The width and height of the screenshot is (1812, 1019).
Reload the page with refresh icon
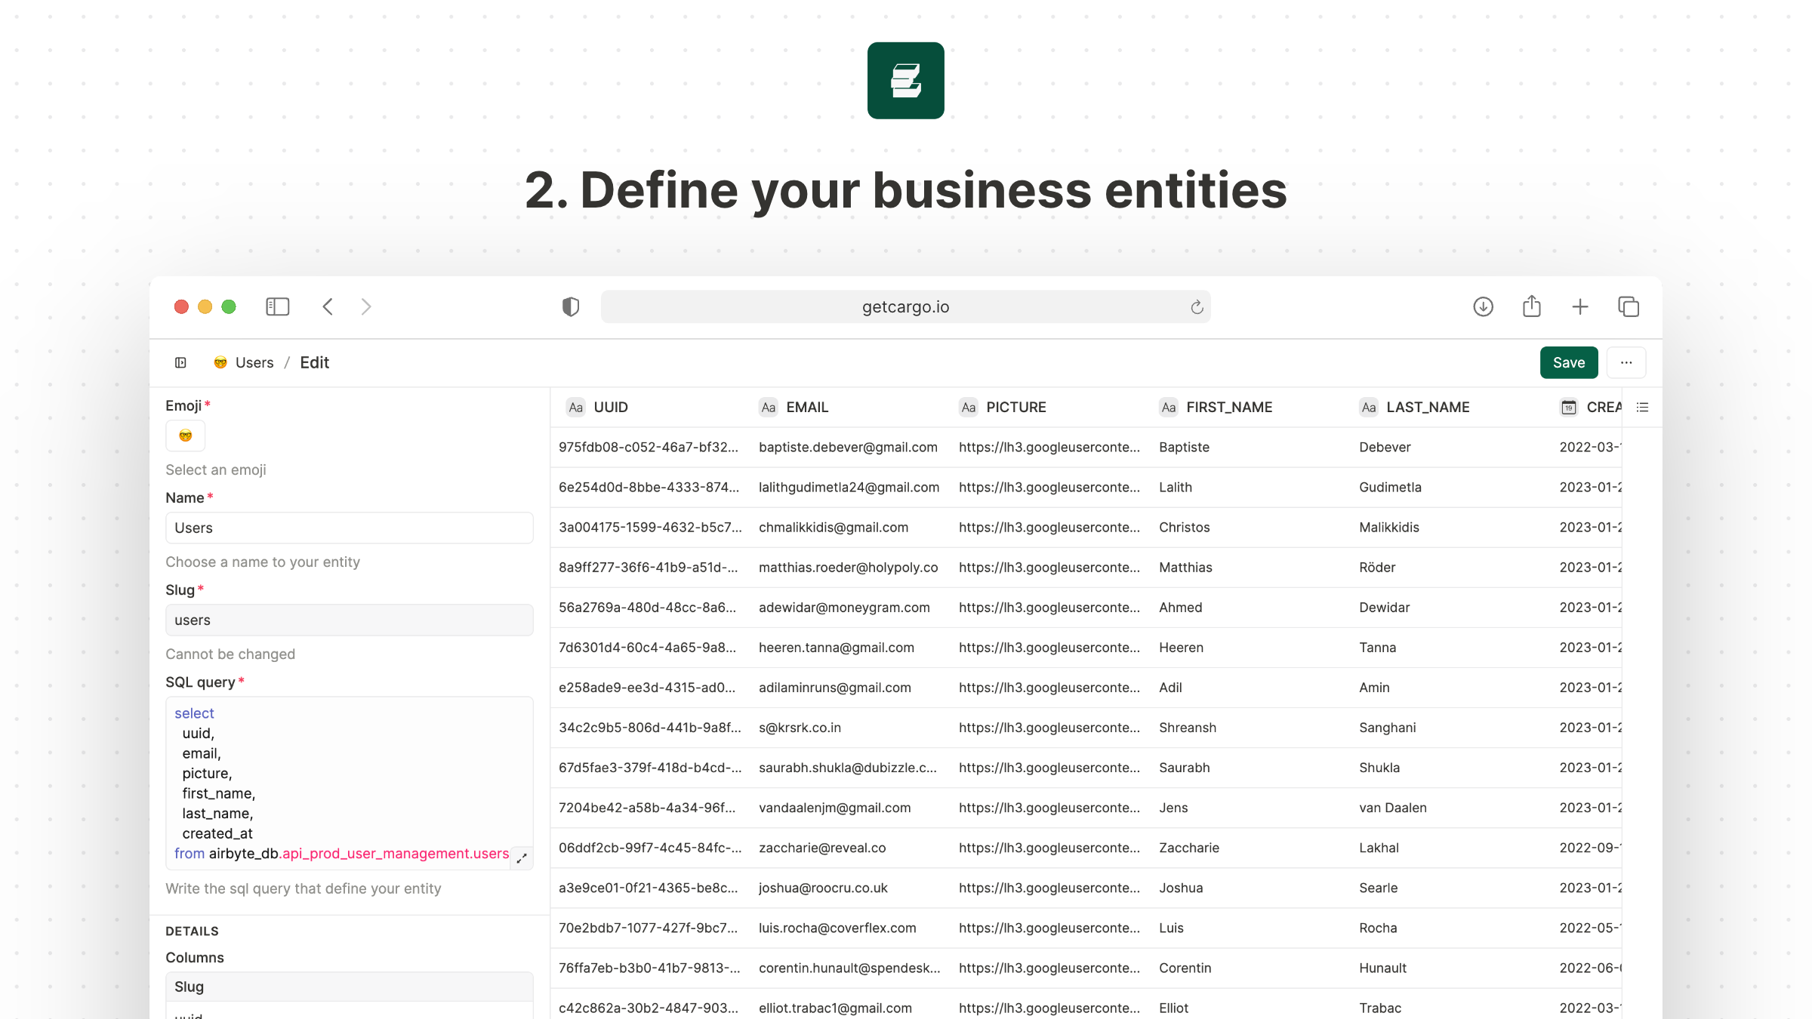1197,307
